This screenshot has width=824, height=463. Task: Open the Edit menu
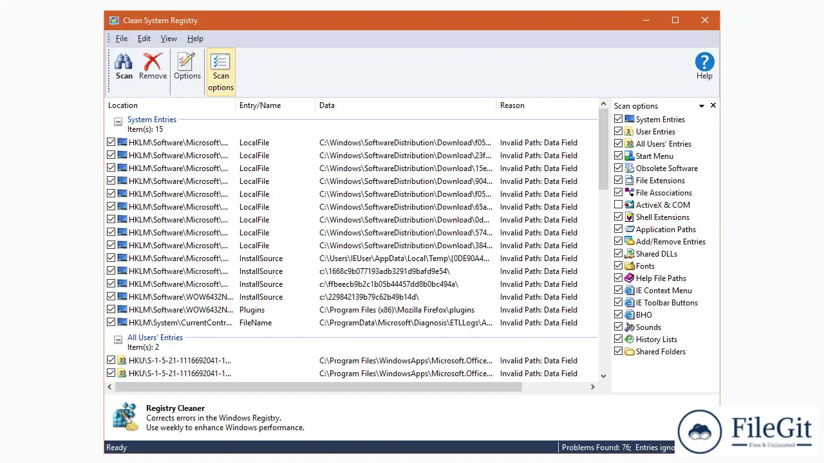tap(144, 39)
